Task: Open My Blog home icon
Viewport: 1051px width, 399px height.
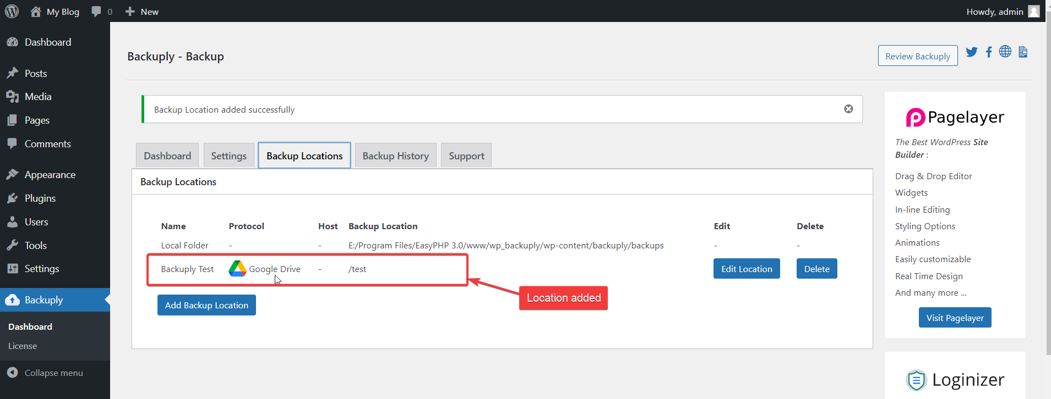Action: tap(36, 12)
